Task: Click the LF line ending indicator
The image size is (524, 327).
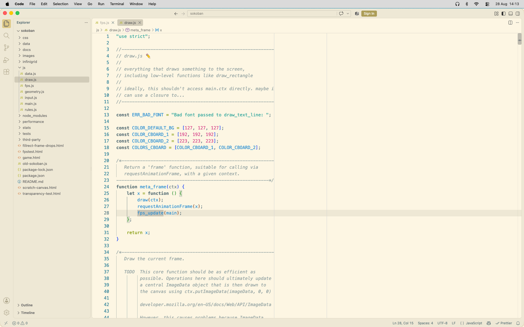Action: 453,323
